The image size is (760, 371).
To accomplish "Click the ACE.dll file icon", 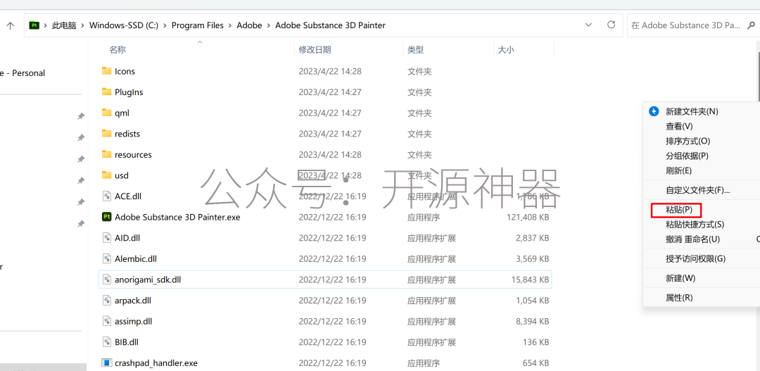I will coord(107,196).
